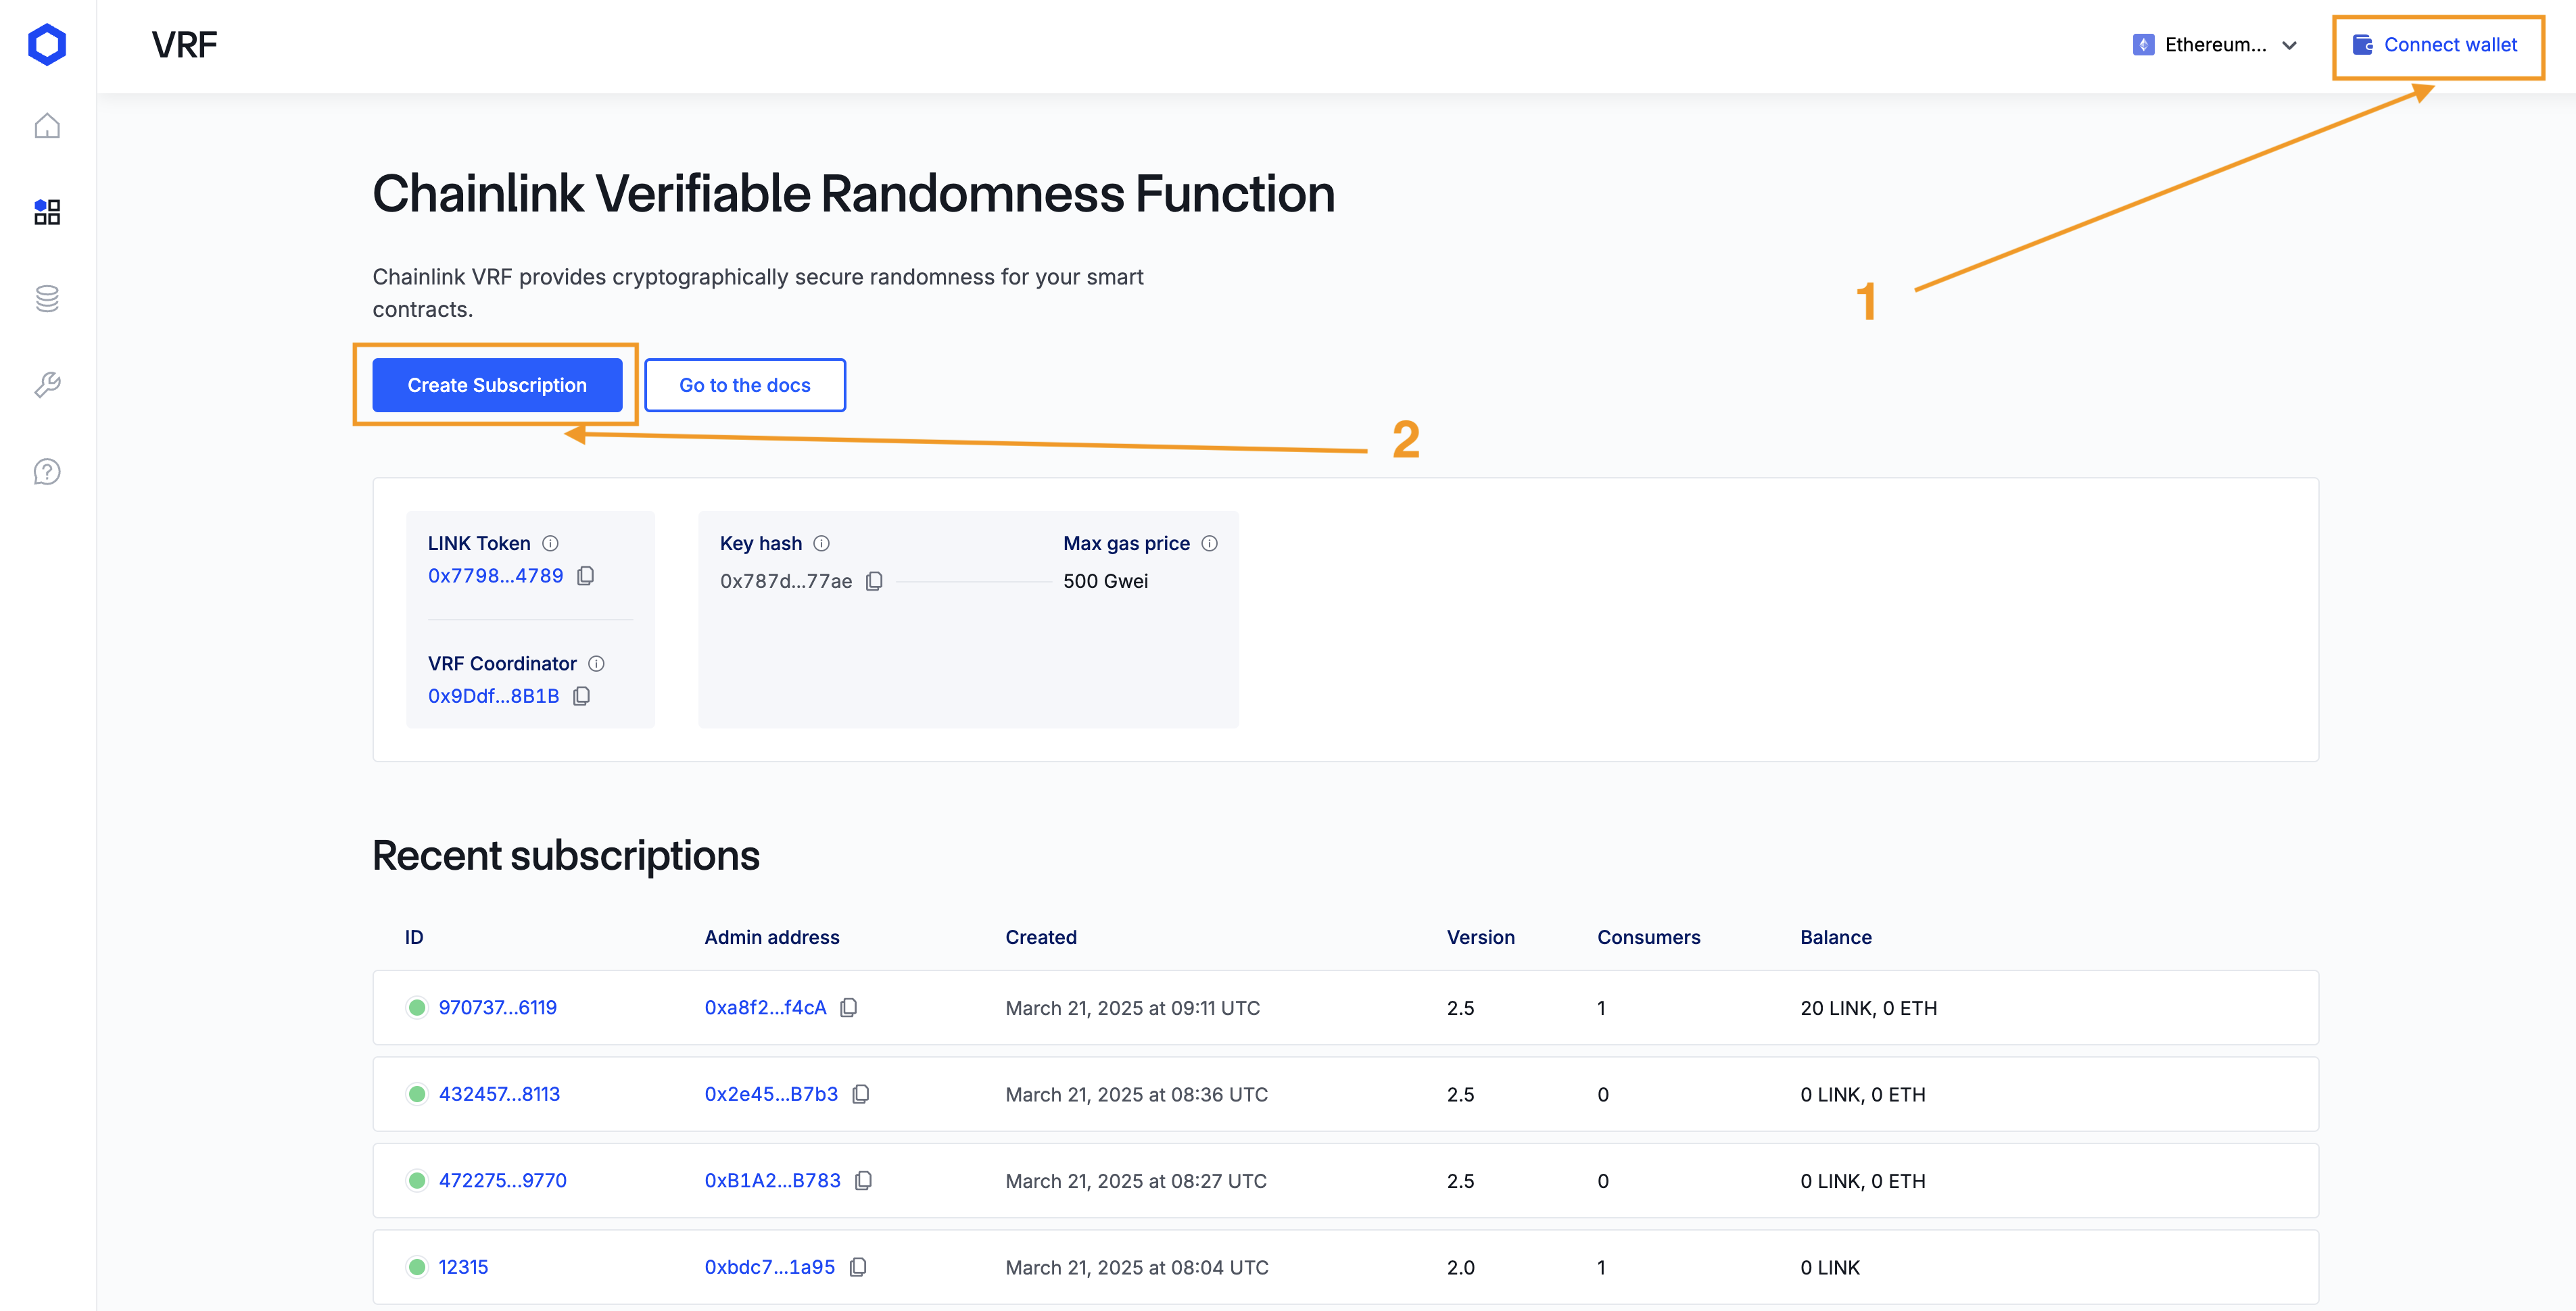The width and height of the screenshot is (2576, 1311).
Task: Open subscription ID 12315
Action: click(463, 1267)
